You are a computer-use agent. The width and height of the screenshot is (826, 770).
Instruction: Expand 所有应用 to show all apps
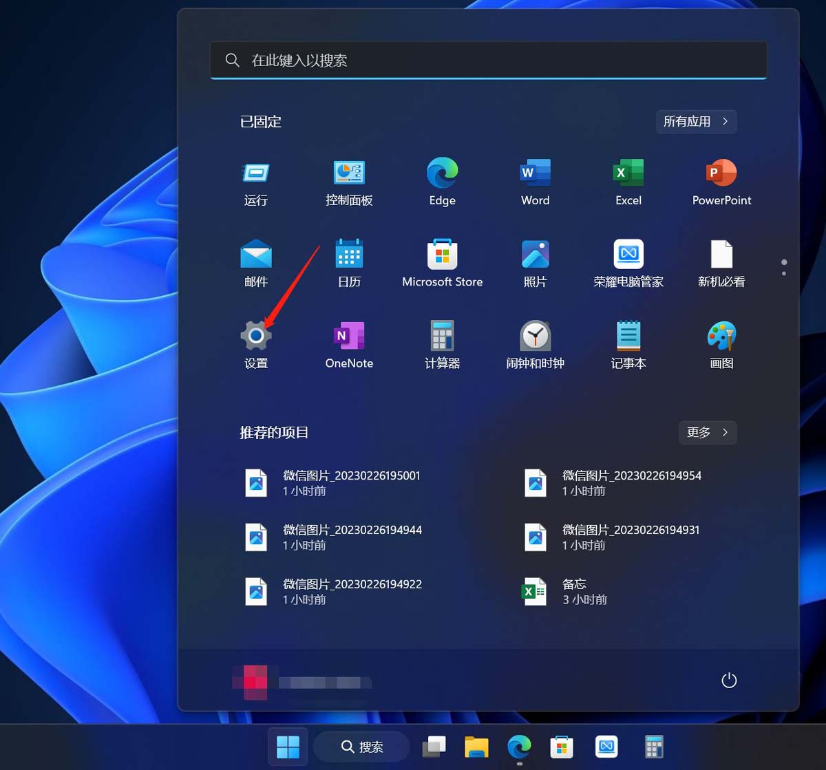(696, 122)
